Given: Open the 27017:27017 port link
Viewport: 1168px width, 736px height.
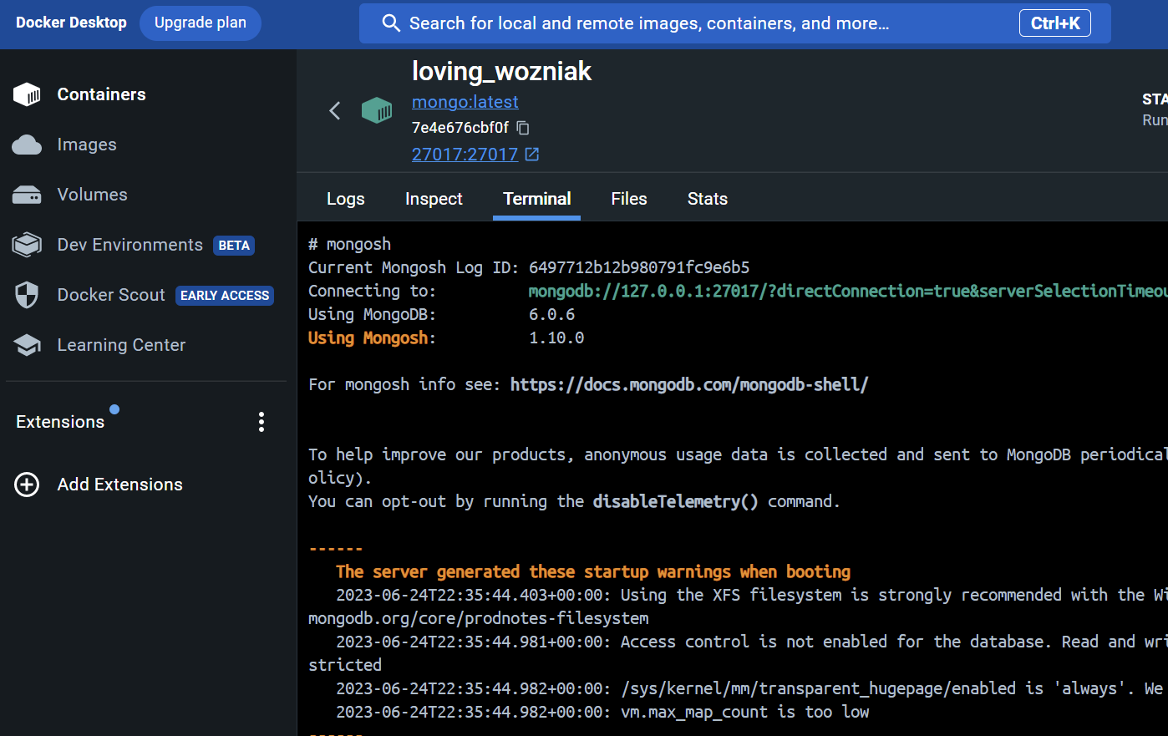Looking at the screenshot, I should pos(465,155).
